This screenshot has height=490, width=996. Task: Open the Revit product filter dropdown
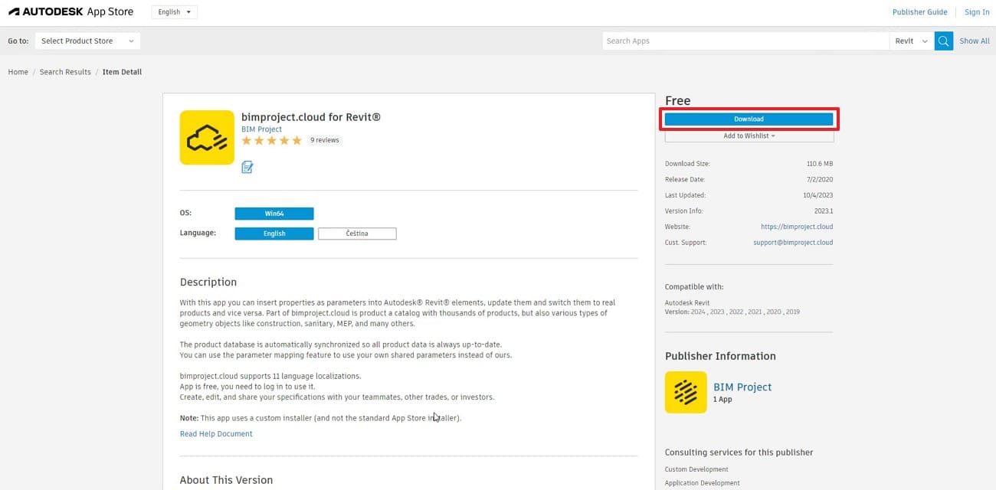tap(911, 41)
